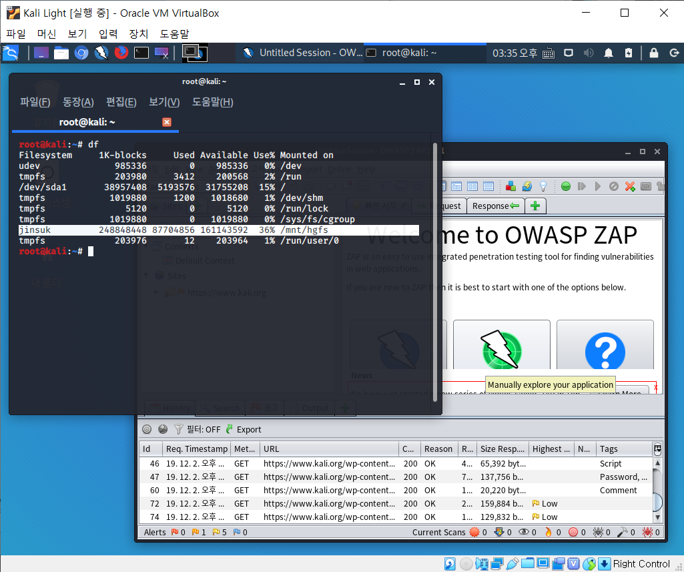Open the screenshot tool in Kali panel
Screen dimensions: 684x572
161,53
